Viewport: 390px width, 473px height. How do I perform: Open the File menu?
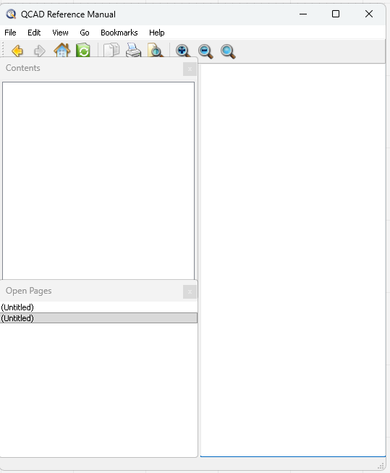[10, 33]
